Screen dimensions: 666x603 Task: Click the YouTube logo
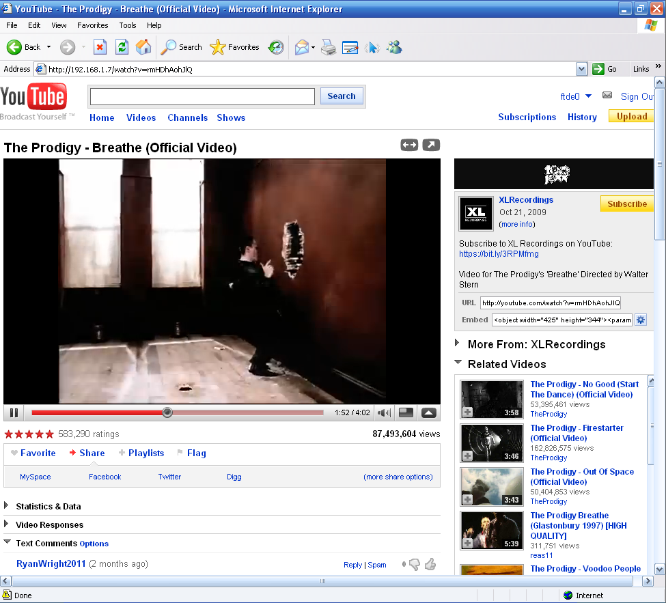click(34, 97)
